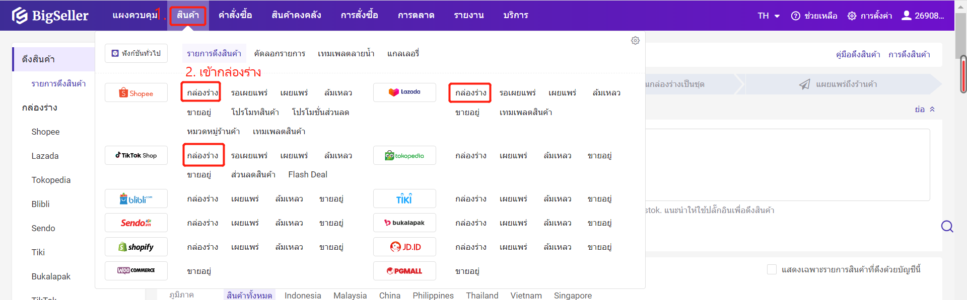This screenshot has width=967, height=300.
Task: Select รายการดึงสินค้า in dropdown panel
Action: [214, 53]
